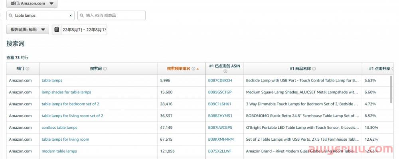This screenshot has height=159, width=399.
Task: Click the info icon next to 搜索词 header
Action: (105, 69)
